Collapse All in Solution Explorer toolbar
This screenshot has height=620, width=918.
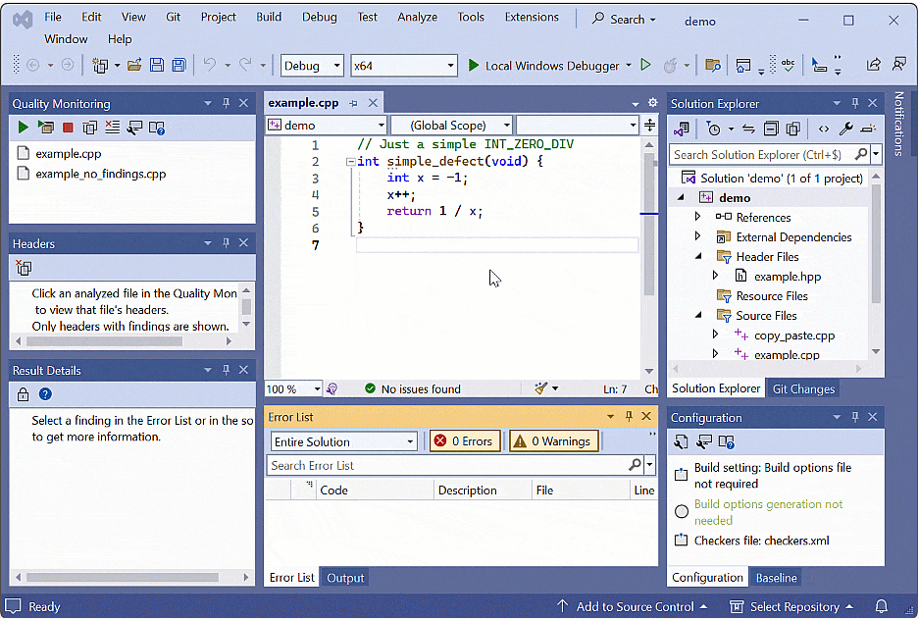pos(772,129)
